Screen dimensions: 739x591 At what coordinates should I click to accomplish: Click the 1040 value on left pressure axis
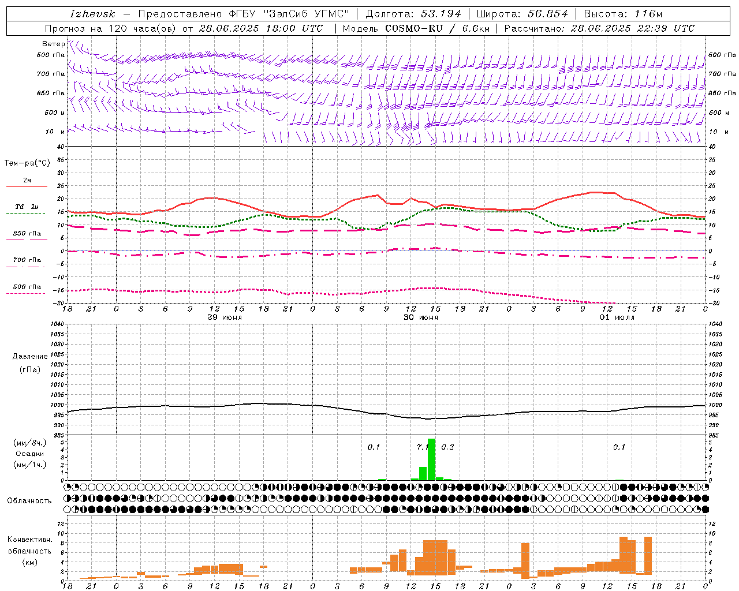58,324
